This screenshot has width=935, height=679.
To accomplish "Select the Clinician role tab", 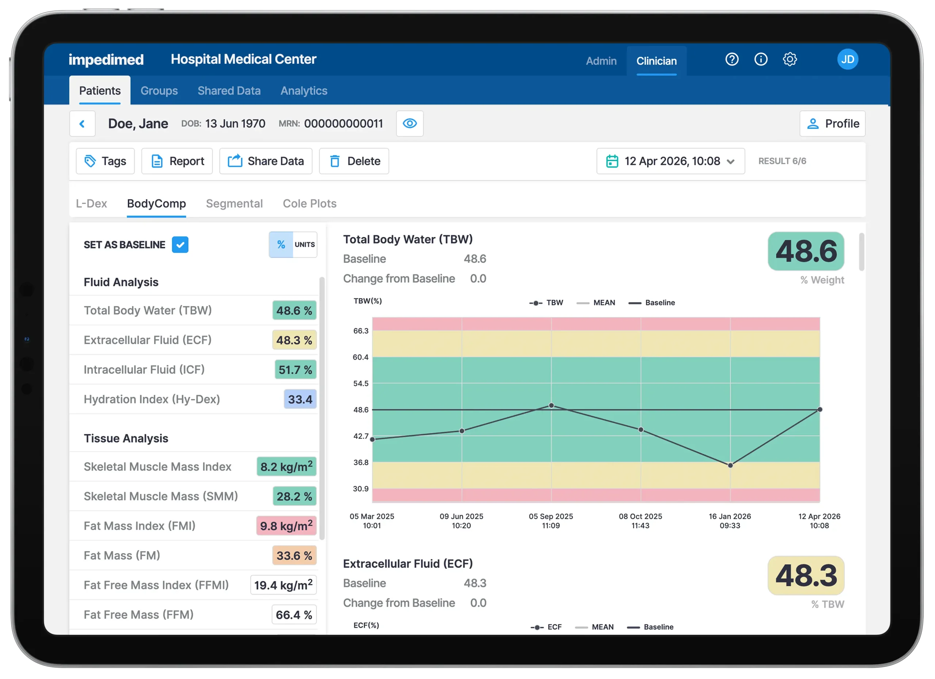I will (656, 61).
